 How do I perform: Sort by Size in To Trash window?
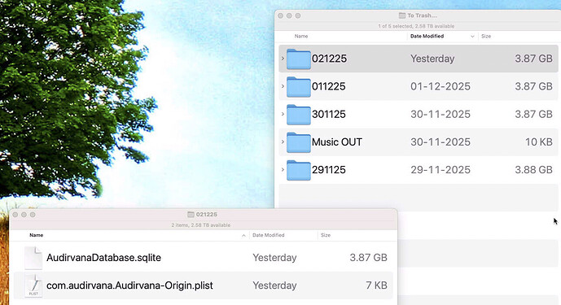(x=486, y=36)
